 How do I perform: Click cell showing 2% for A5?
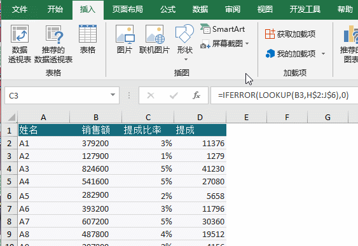(x=148, y=195)
